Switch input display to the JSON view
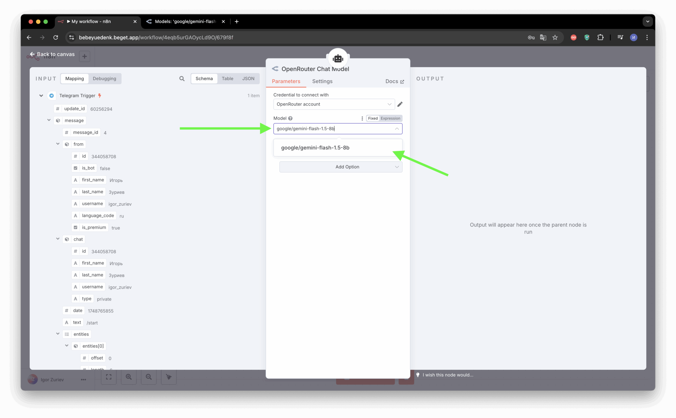The image size is (676, 418). [x=248, y=78]
